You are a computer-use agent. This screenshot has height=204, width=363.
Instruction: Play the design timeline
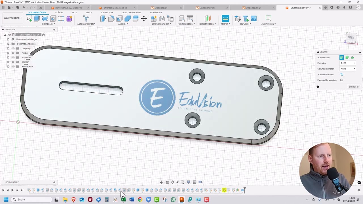pyautogui.click(x=12, y=190)
